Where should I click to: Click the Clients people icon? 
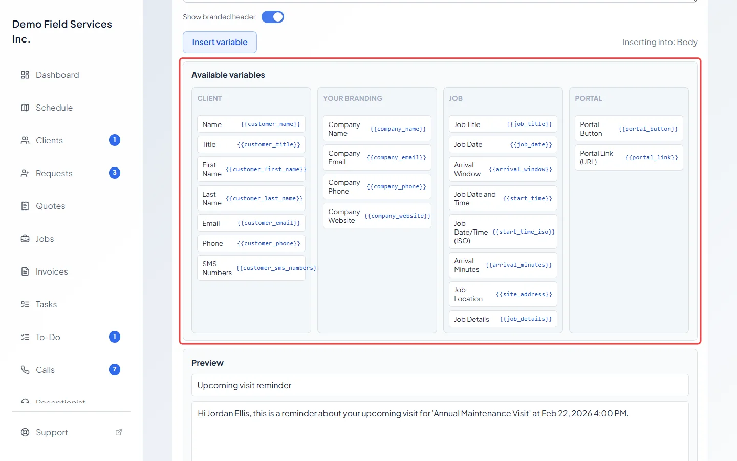(25, 140)
